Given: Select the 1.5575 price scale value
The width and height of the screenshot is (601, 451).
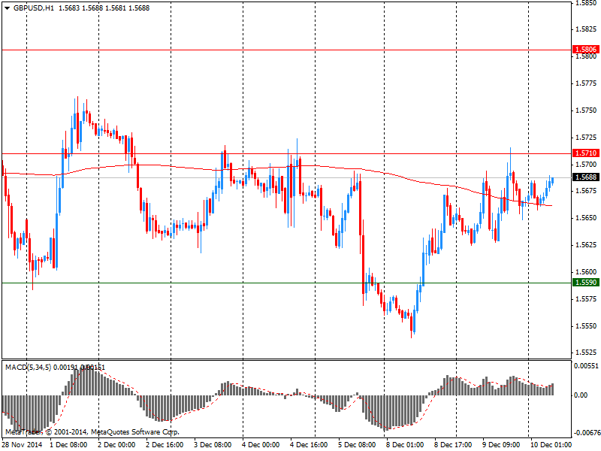Looking at the screenshot, I should [x=587, y=298].
